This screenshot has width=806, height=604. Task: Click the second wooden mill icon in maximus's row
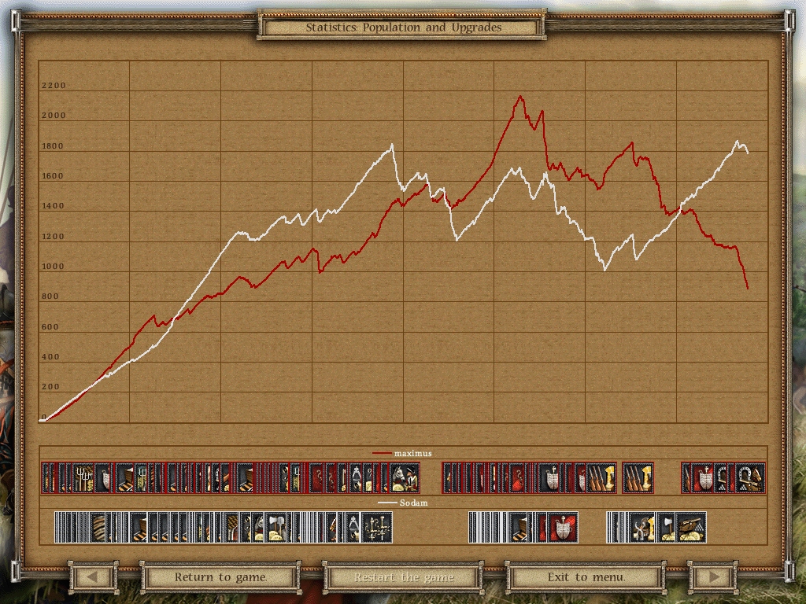click(x=245, y=477)
